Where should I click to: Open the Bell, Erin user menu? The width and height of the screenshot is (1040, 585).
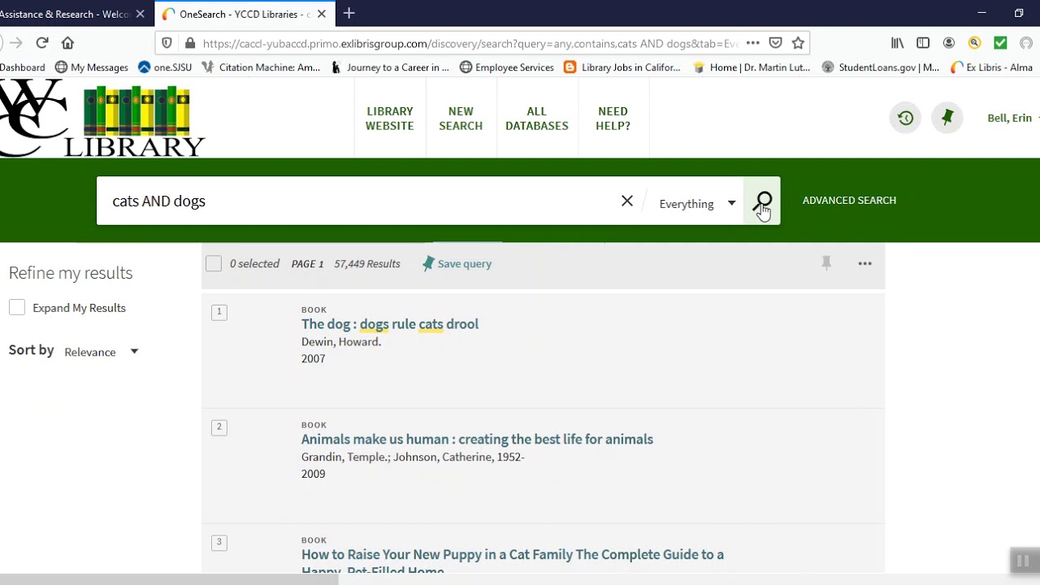pos(1012,118)
